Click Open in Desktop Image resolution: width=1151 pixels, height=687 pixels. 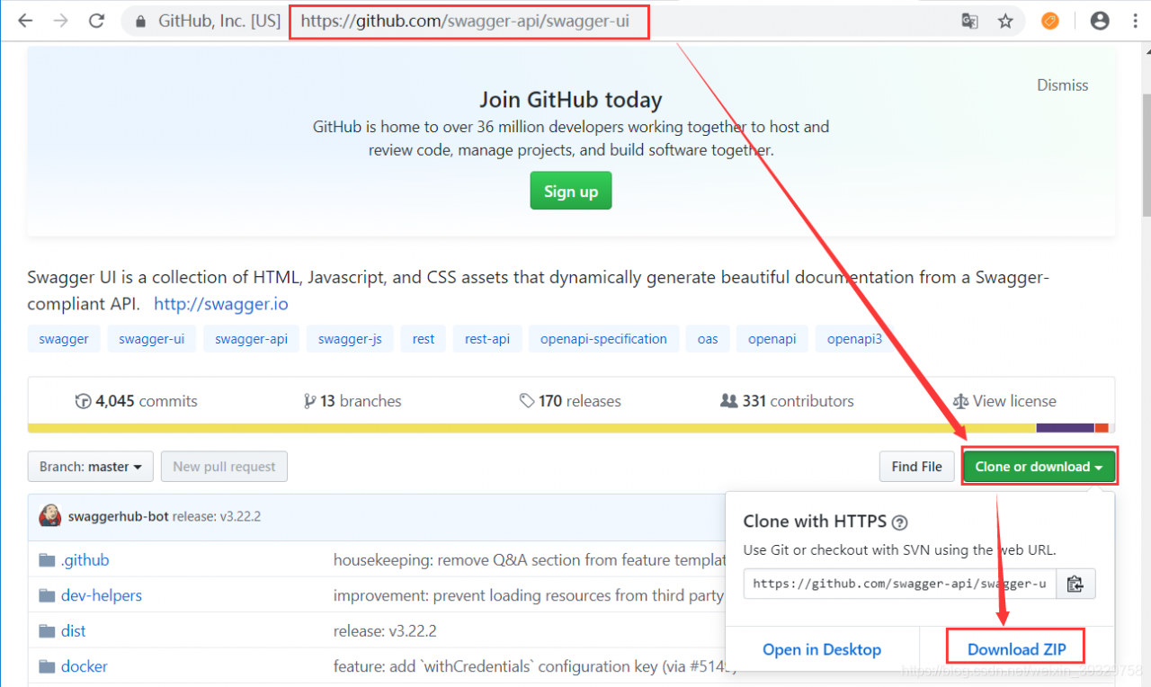click(x=822, y=649)
